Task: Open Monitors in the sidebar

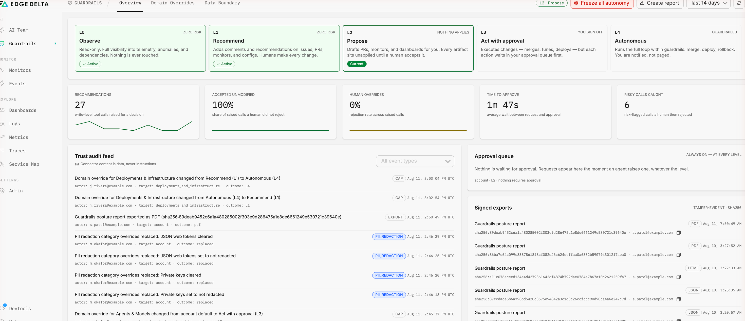Action: (20, 70)
